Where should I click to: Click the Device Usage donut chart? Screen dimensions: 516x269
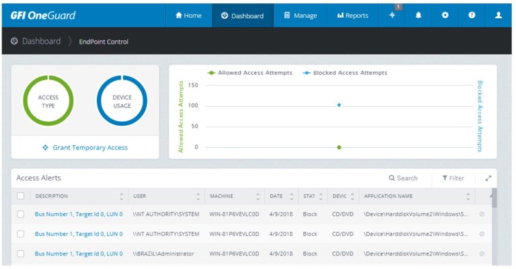click(122, 101)
